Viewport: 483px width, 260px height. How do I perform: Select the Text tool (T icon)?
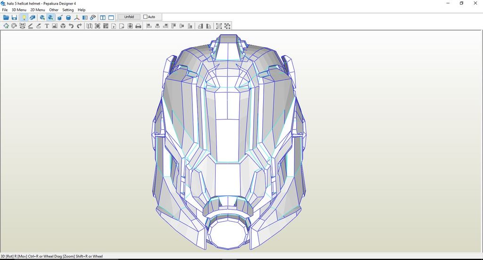tap(47, 26)
